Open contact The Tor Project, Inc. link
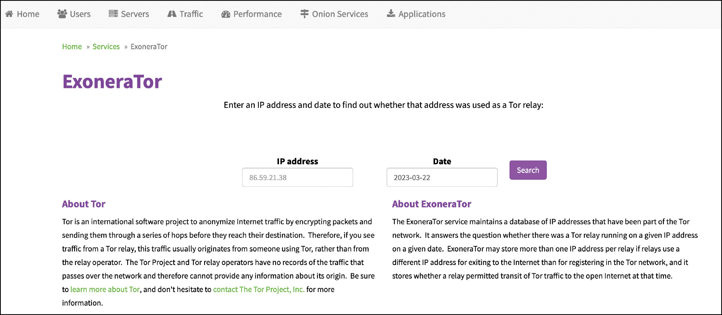 click(x=259, y=289)
